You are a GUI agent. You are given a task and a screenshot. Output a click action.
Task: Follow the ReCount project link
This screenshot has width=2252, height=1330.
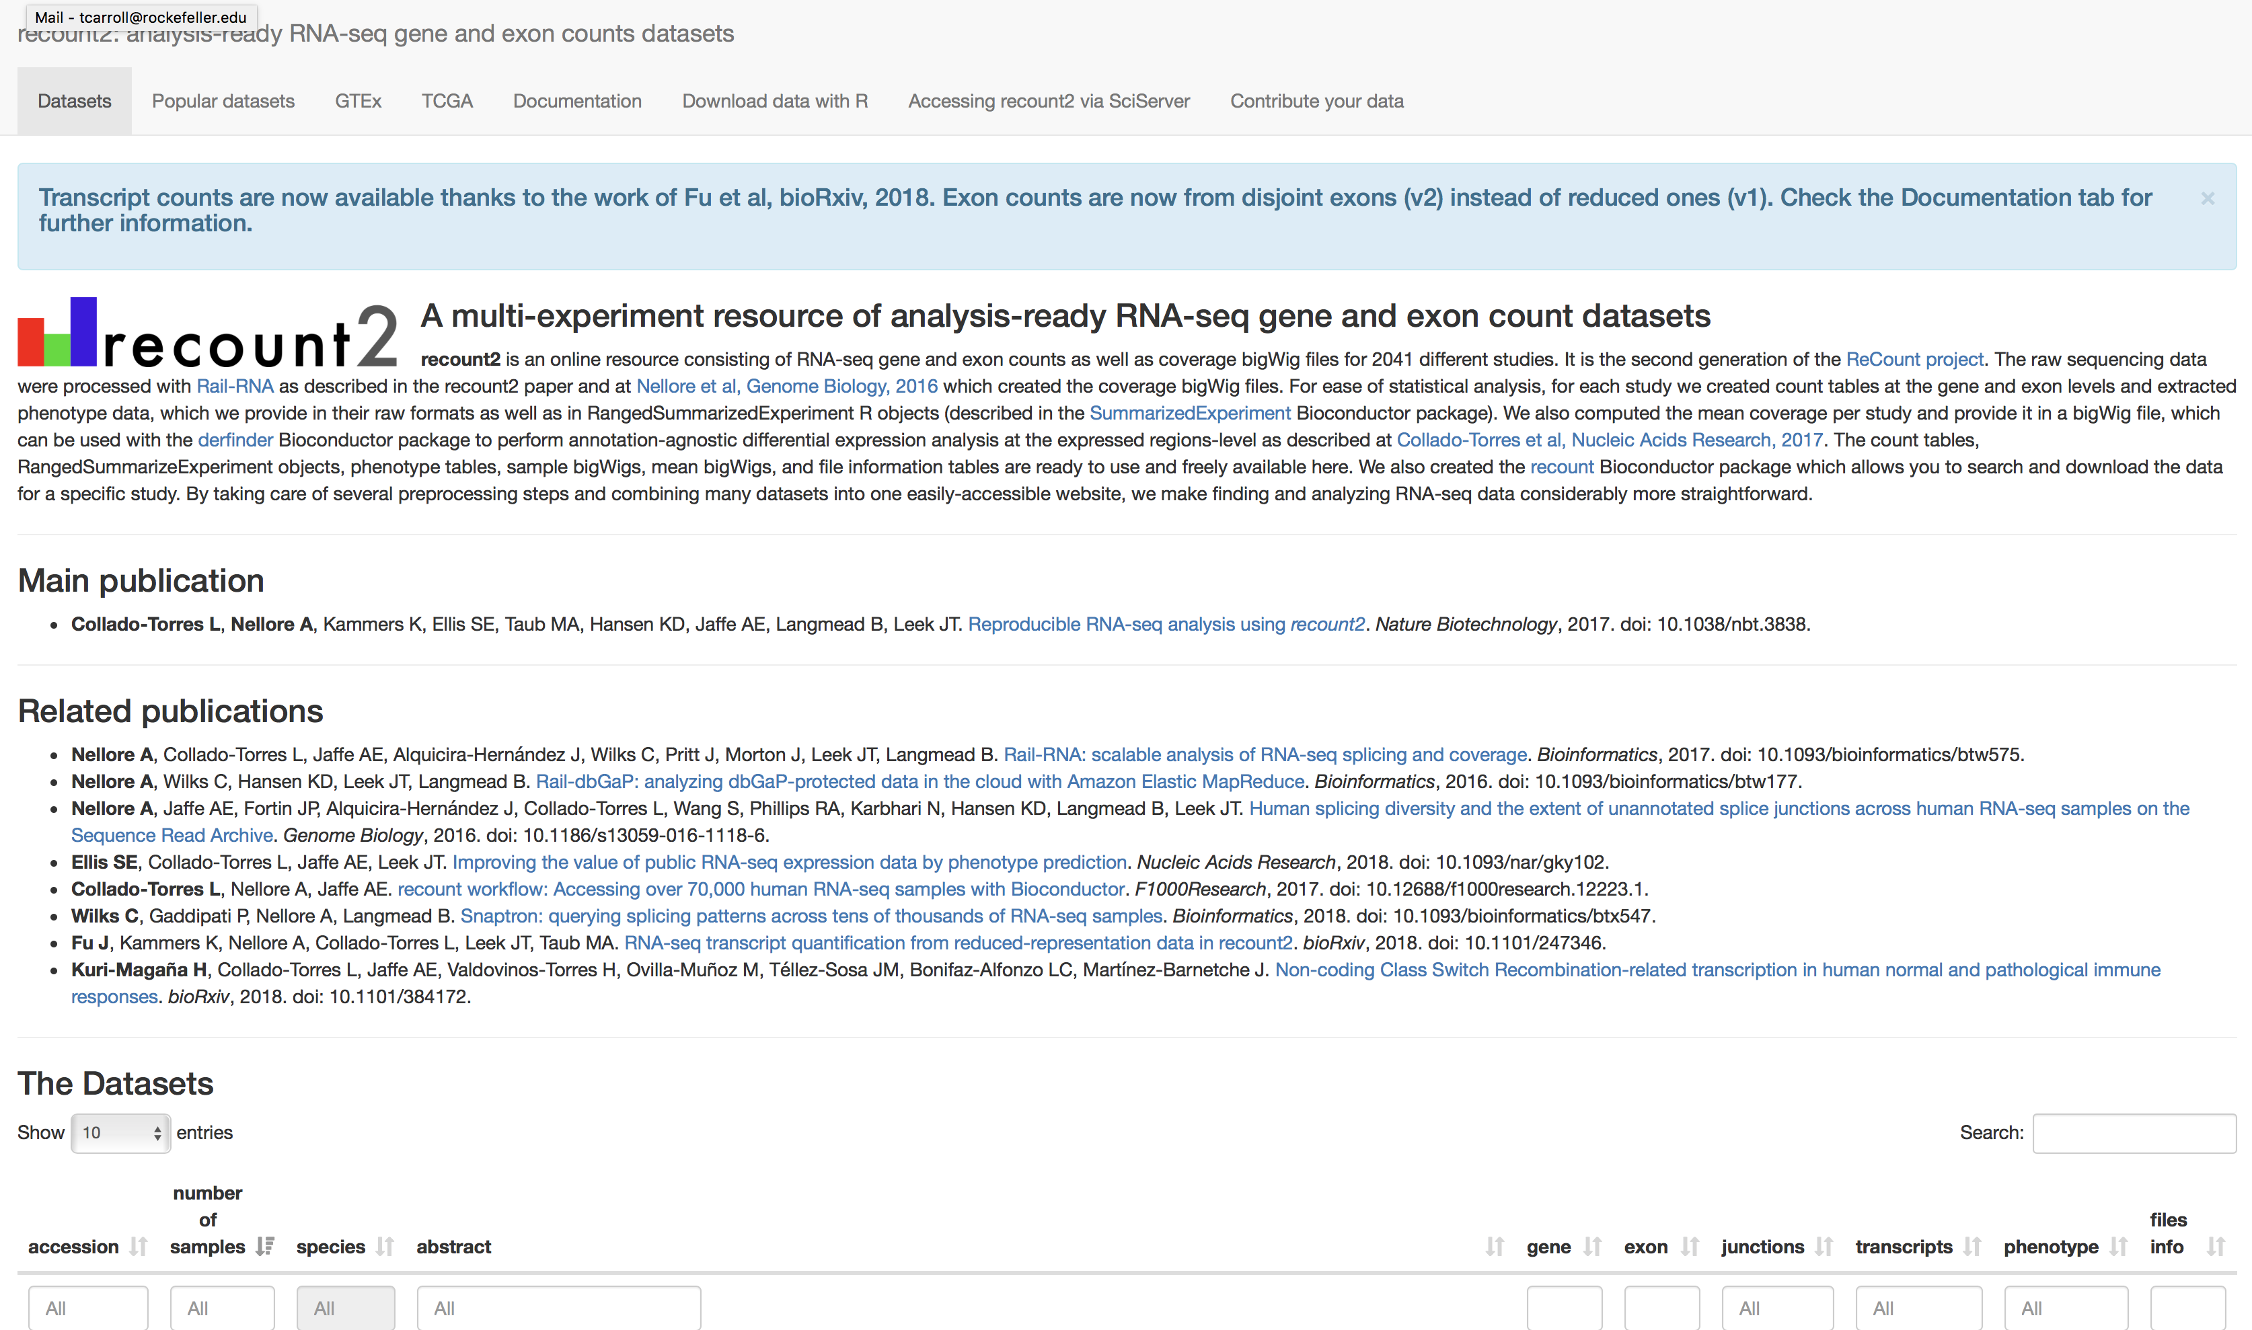pos(1914,359)
